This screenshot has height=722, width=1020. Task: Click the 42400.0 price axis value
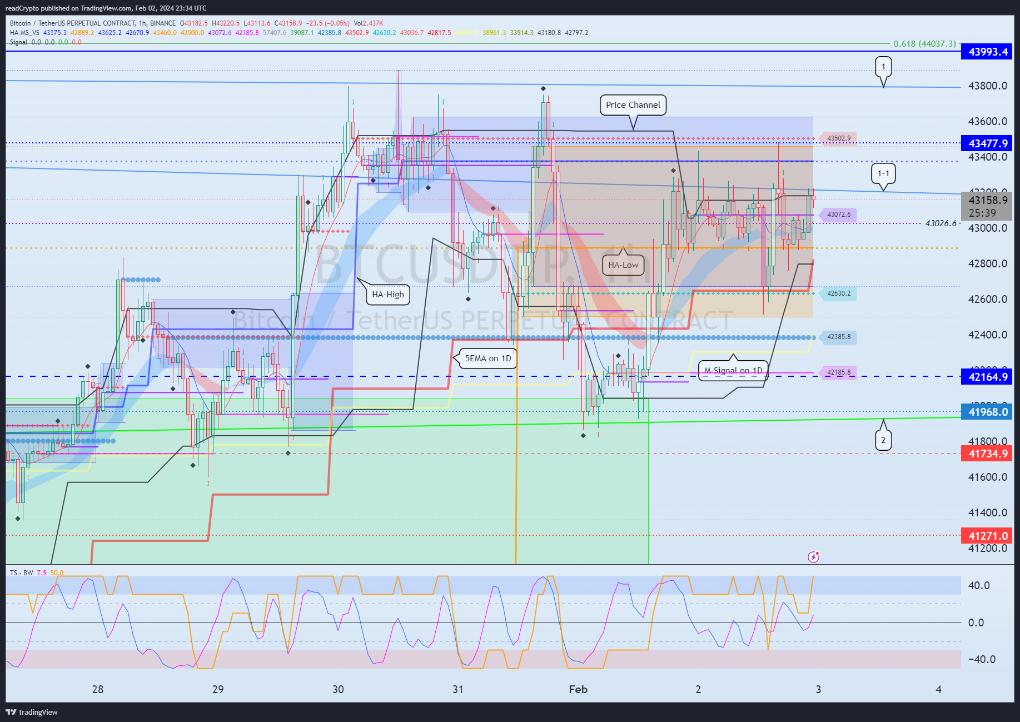(x=987, y=335)
